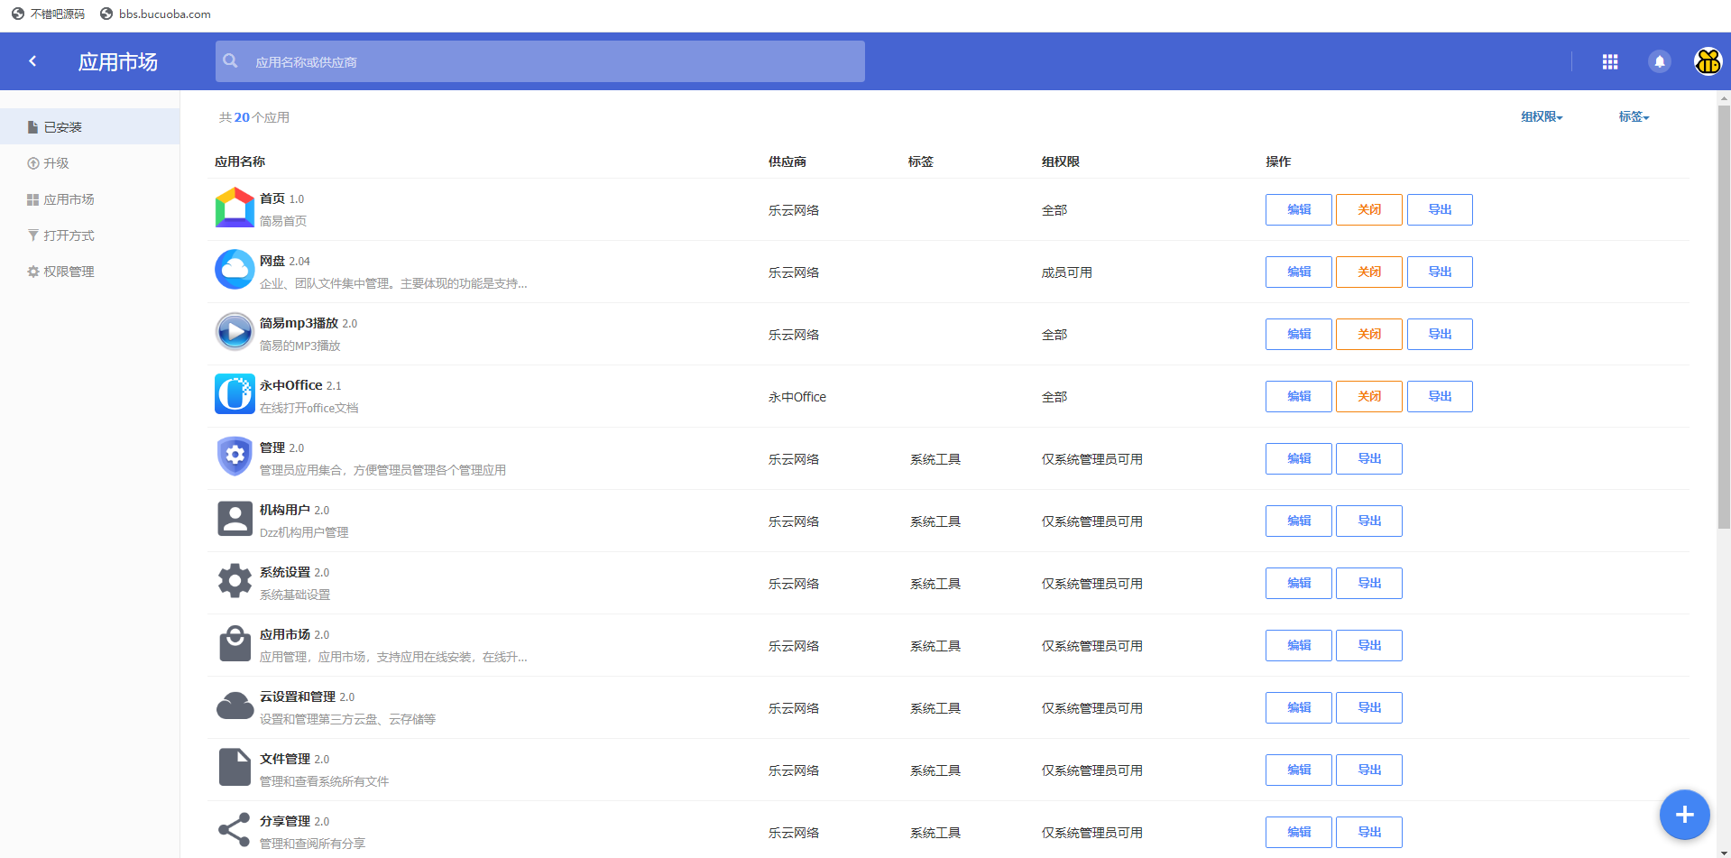Viewport: 1731px width, 858px height.
Task: Open the user avatar menu
Action: point(1708,61)
